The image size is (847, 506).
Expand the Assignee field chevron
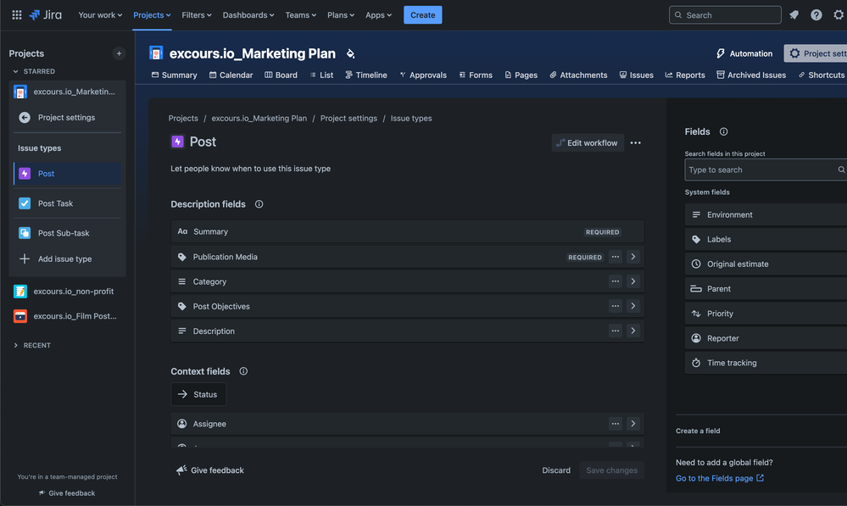tap(633, 424)
